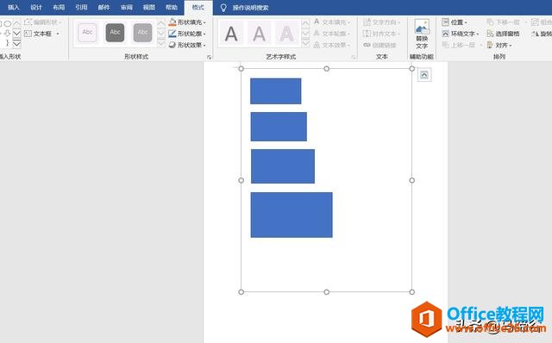Click the 组合 group icon
The width and height of the screenshot is (552, 343).
tap(535, 22)
